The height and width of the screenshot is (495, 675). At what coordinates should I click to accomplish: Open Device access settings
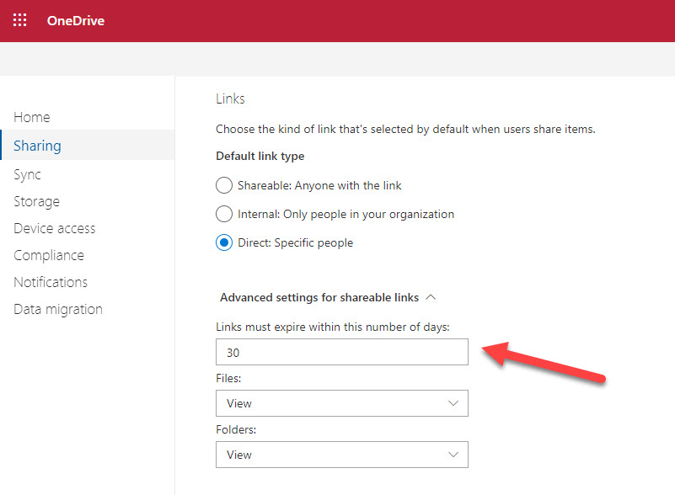pyautogui.click(x=55, y=228)
